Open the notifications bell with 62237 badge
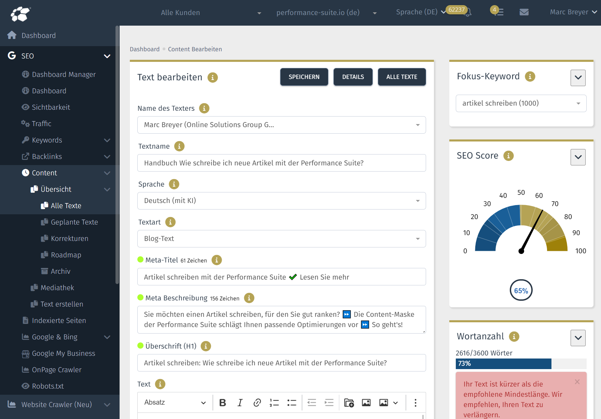Image resolution: width=601 pixels, height=419 pixels. point(468,12)
